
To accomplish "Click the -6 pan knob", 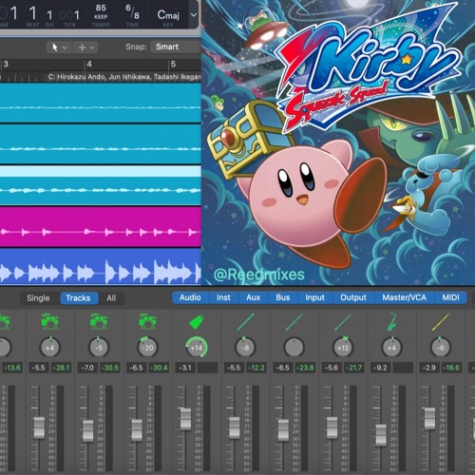I will 441,348.
